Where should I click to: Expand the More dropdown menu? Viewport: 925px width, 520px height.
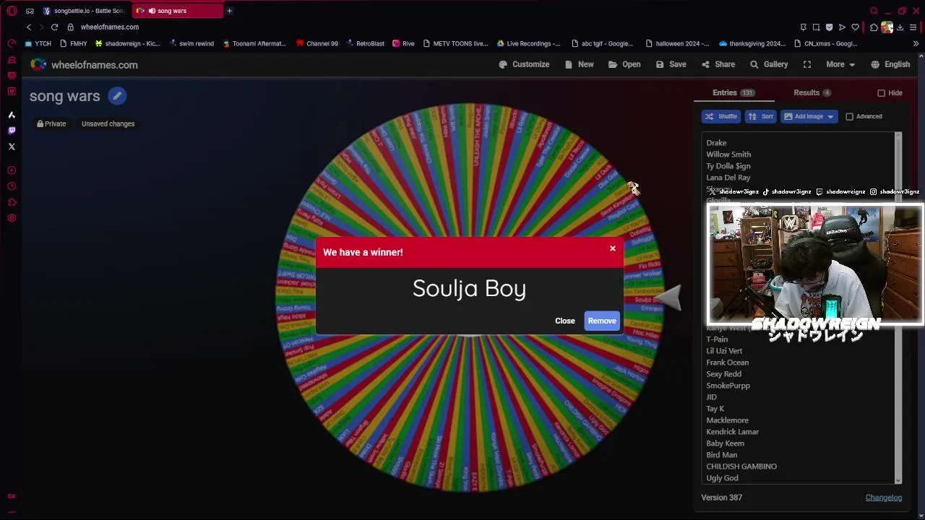[840, 64]
